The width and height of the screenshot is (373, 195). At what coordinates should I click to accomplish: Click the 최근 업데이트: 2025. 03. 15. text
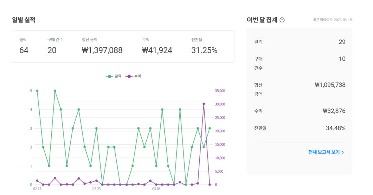click(333, 20)
